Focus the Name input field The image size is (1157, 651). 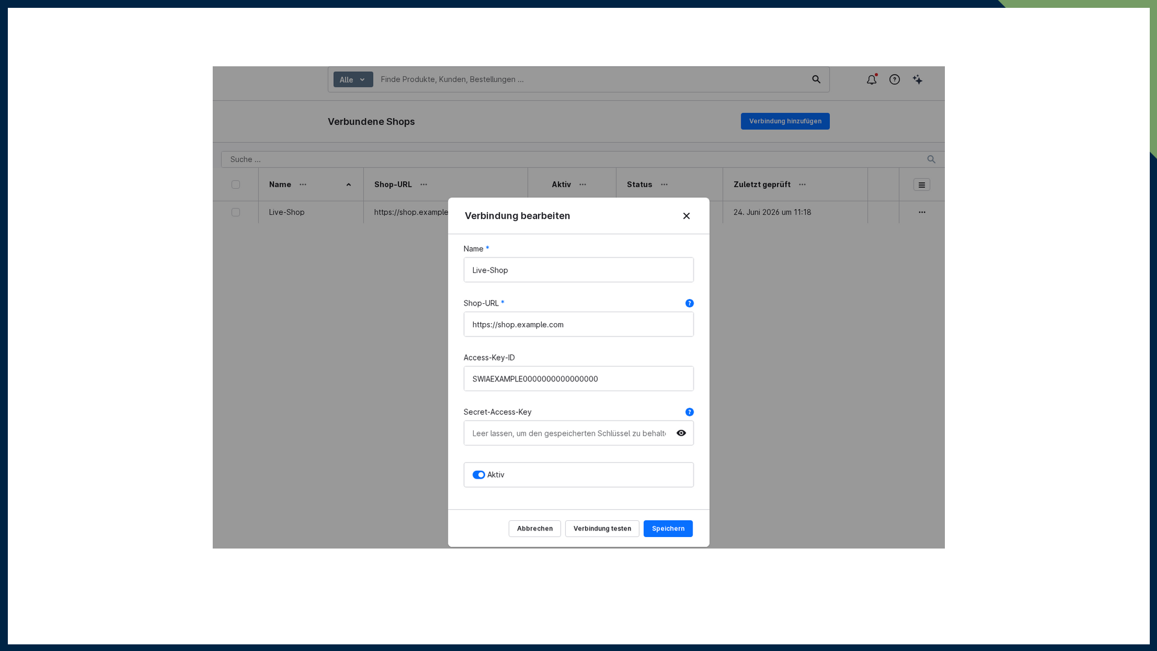(x=578, y=270)
